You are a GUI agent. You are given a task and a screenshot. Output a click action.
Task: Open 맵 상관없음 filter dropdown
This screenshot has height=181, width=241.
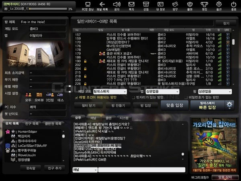point(162,92)
